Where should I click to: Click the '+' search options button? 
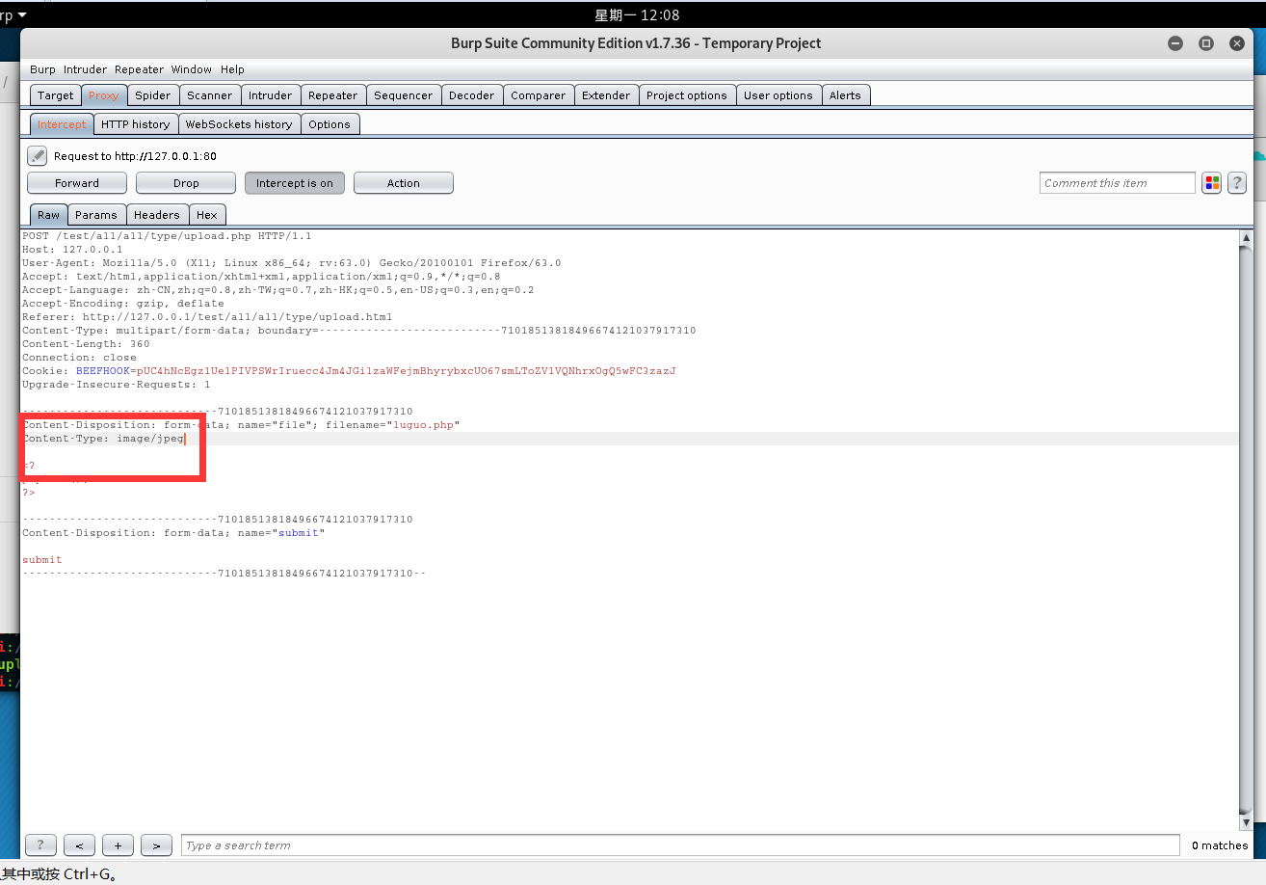(118, 845)
